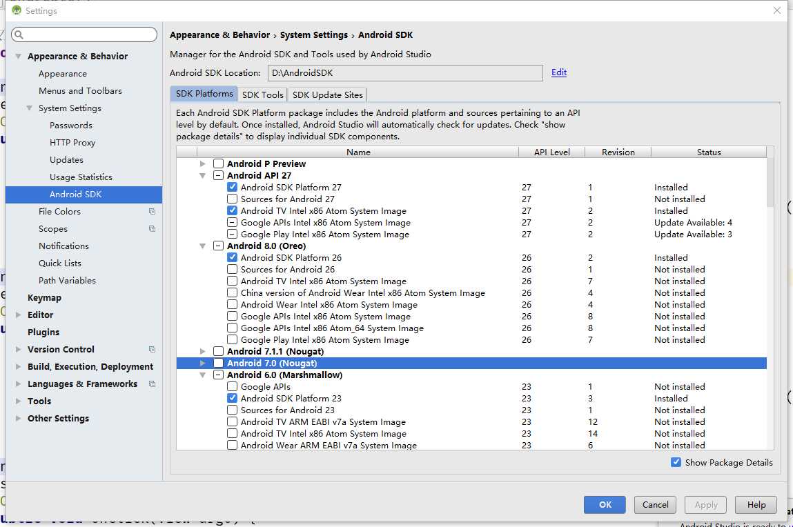Expand the Editor settings node

point(18,315)
